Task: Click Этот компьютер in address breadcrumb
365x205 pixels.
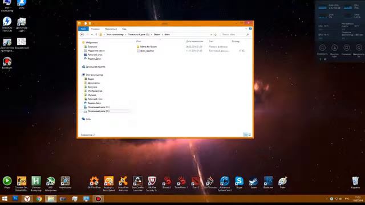Action: (x=115, y=34)
